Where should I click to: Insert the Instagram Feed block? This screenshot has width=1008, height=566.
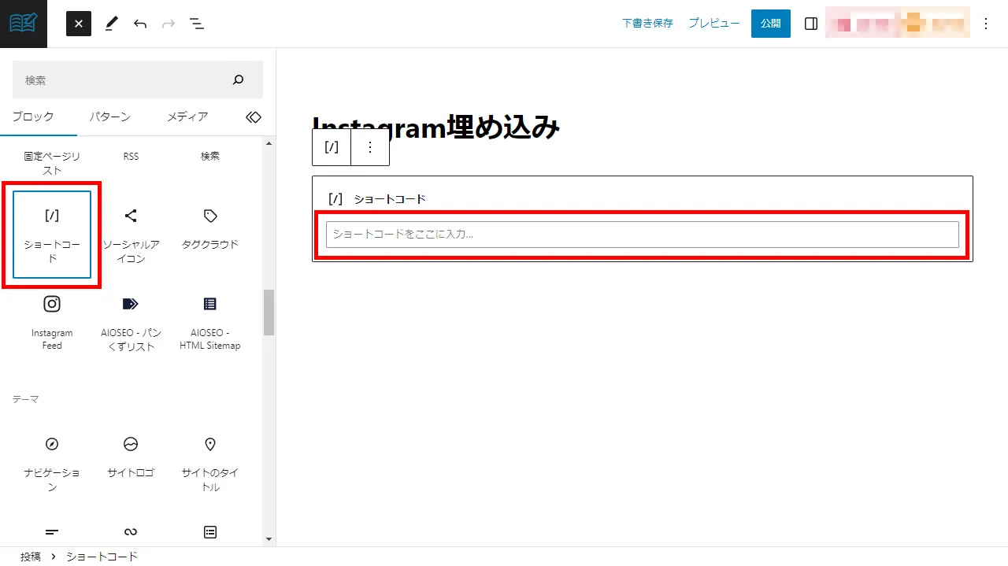(x=52, y=323)
